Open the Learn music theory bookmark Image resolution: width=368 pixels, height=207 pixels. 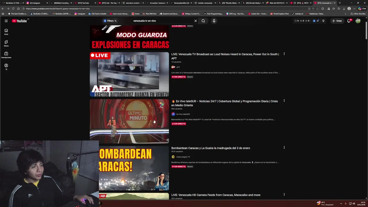(119, 14)
